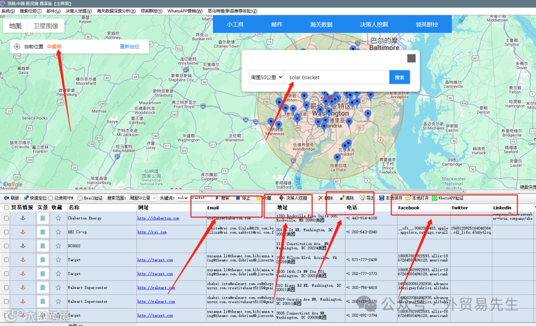The image size is (536, 326).
Task: Open the 领英群控 tab in the blue bar
Action: [427, 24]
